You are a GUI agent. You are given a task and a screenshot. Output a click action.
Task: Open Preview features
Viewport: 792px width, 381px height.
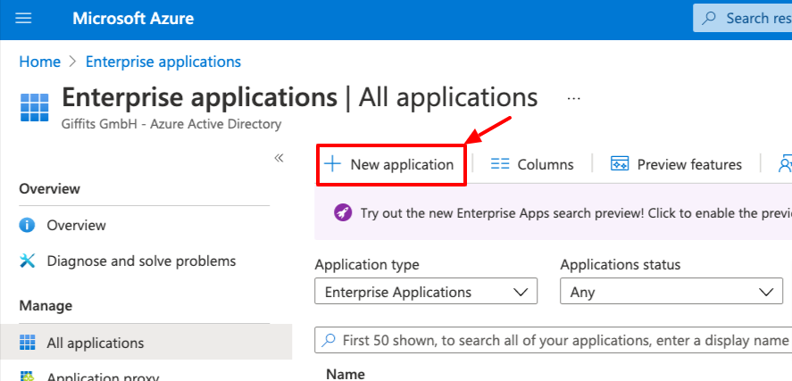click(x=676, y=164)
